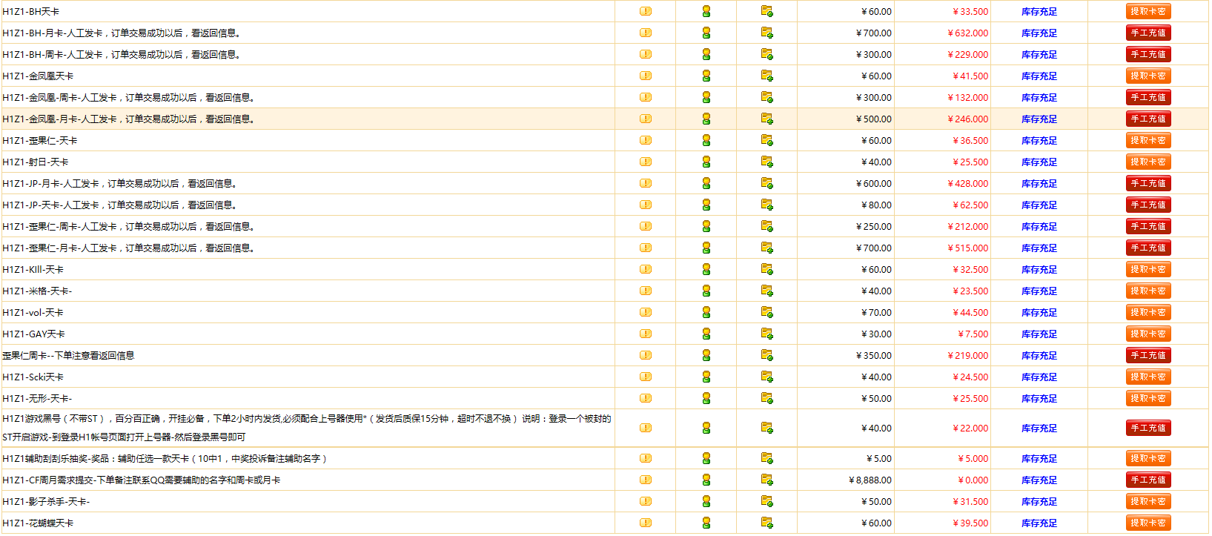
Task: Click 库存充足 link for H1Z1-歪果仁-天卡
Action: (1039, 140)
